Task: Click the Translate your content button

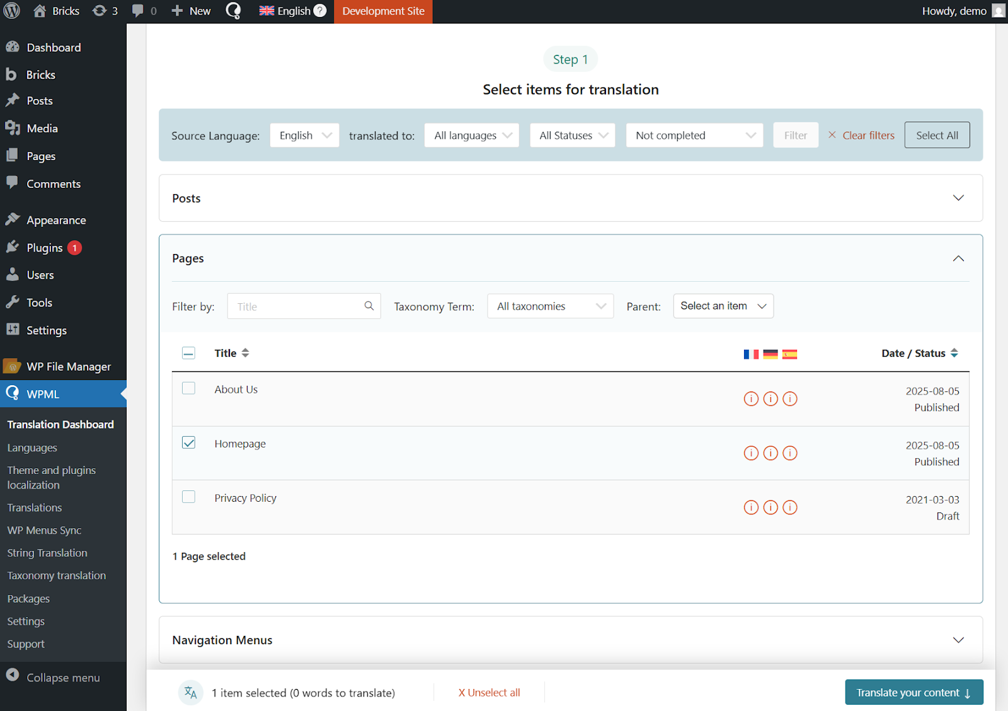Action: 913,692
